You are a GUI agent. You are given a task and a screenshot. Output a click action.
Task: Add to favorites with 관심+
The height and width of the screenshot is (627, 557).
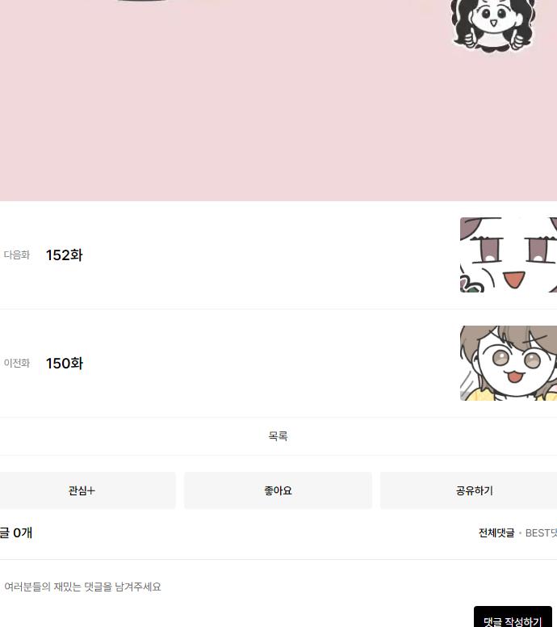pos(82,490)
